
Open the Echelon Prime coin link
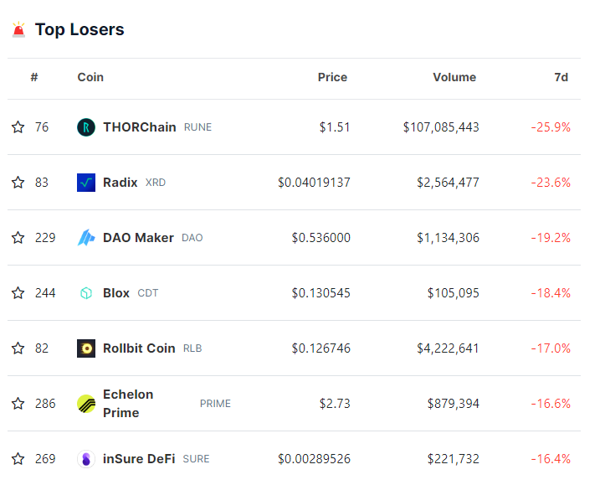coord(128,404)
